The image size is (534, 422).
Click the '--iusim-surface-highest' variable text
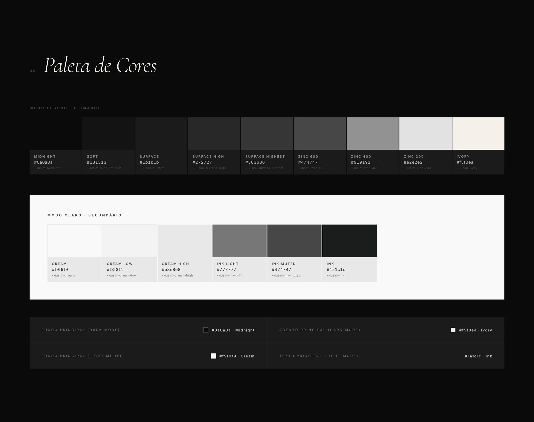tap(264, 168)
